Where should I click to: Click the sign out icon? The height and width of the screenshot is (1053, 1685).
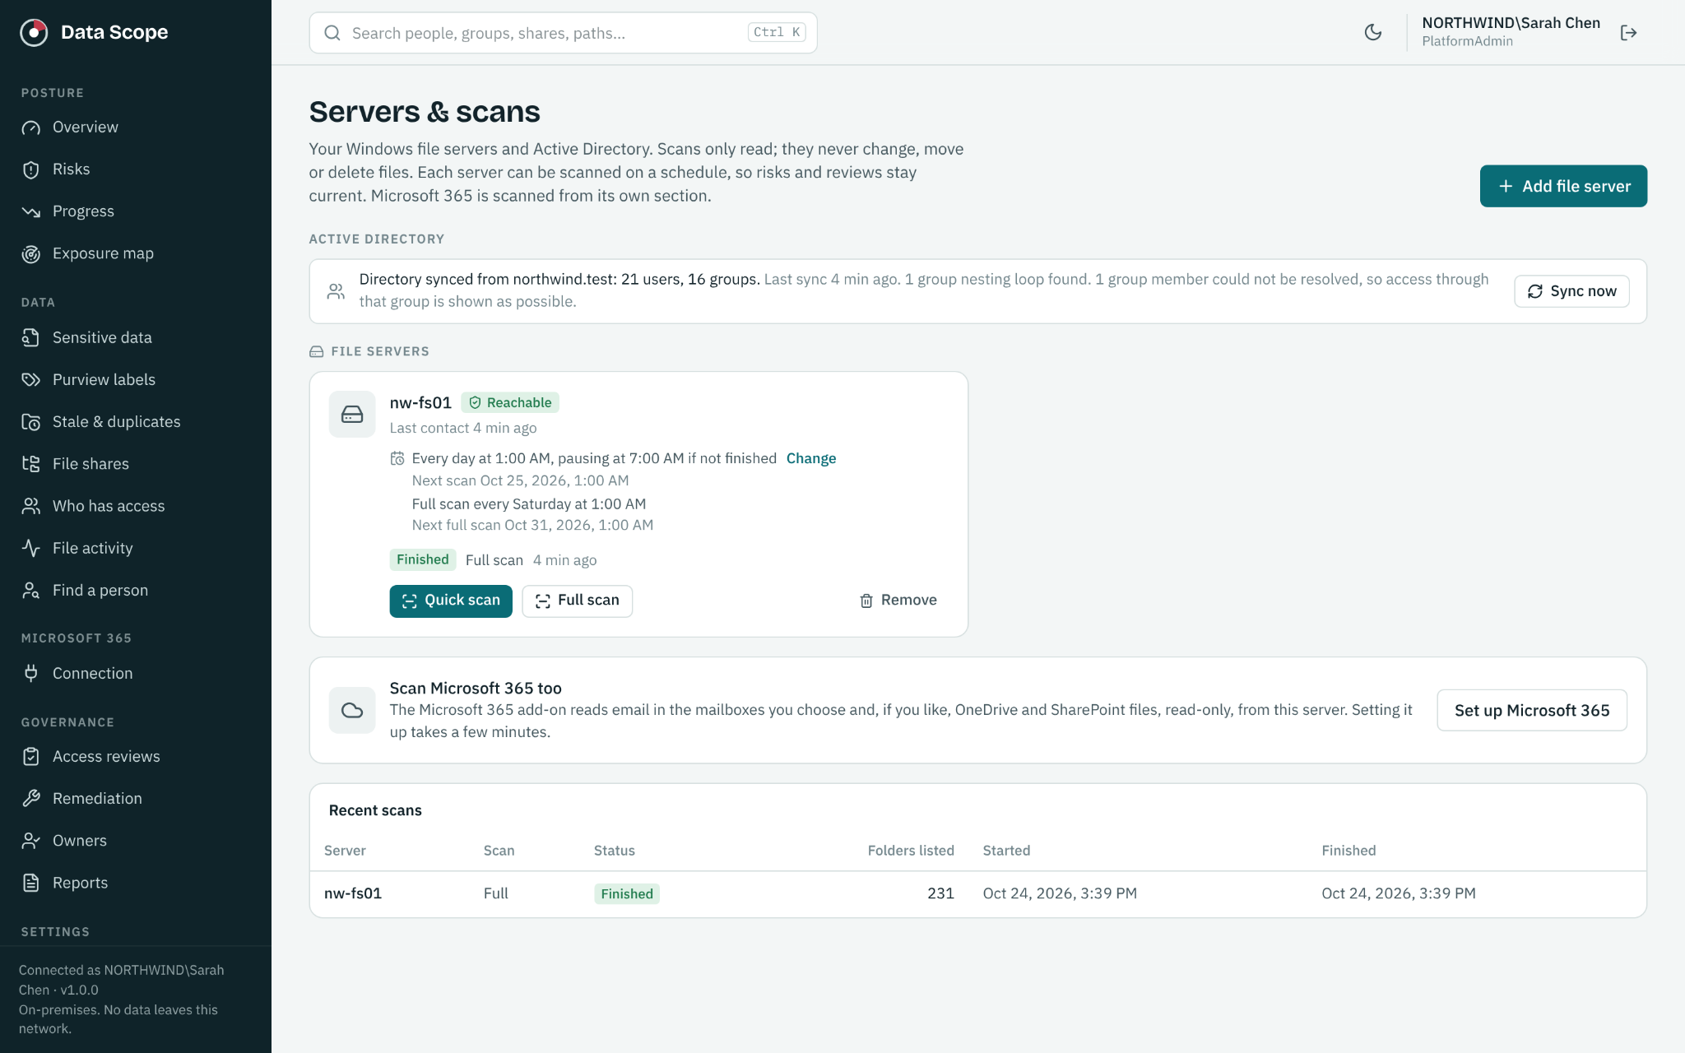1628,32
